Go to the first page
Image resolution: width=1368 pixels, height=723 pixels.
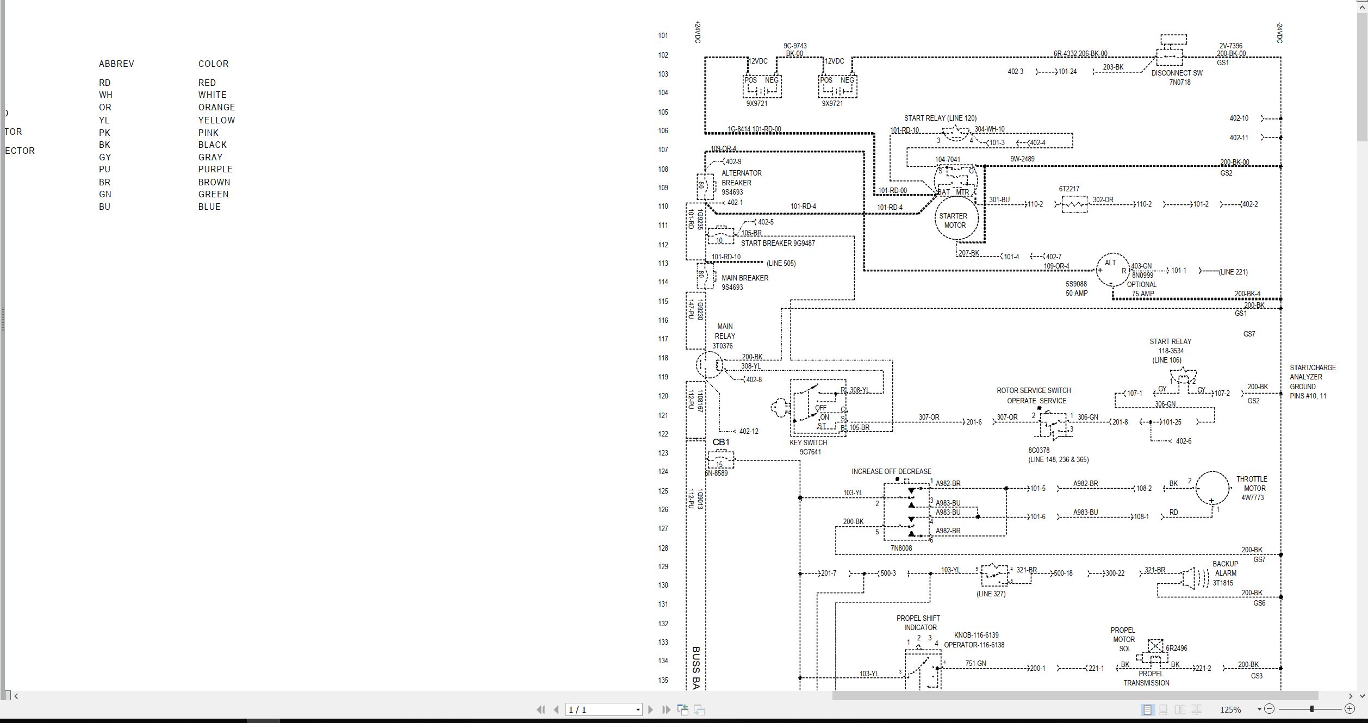point(540,709)
